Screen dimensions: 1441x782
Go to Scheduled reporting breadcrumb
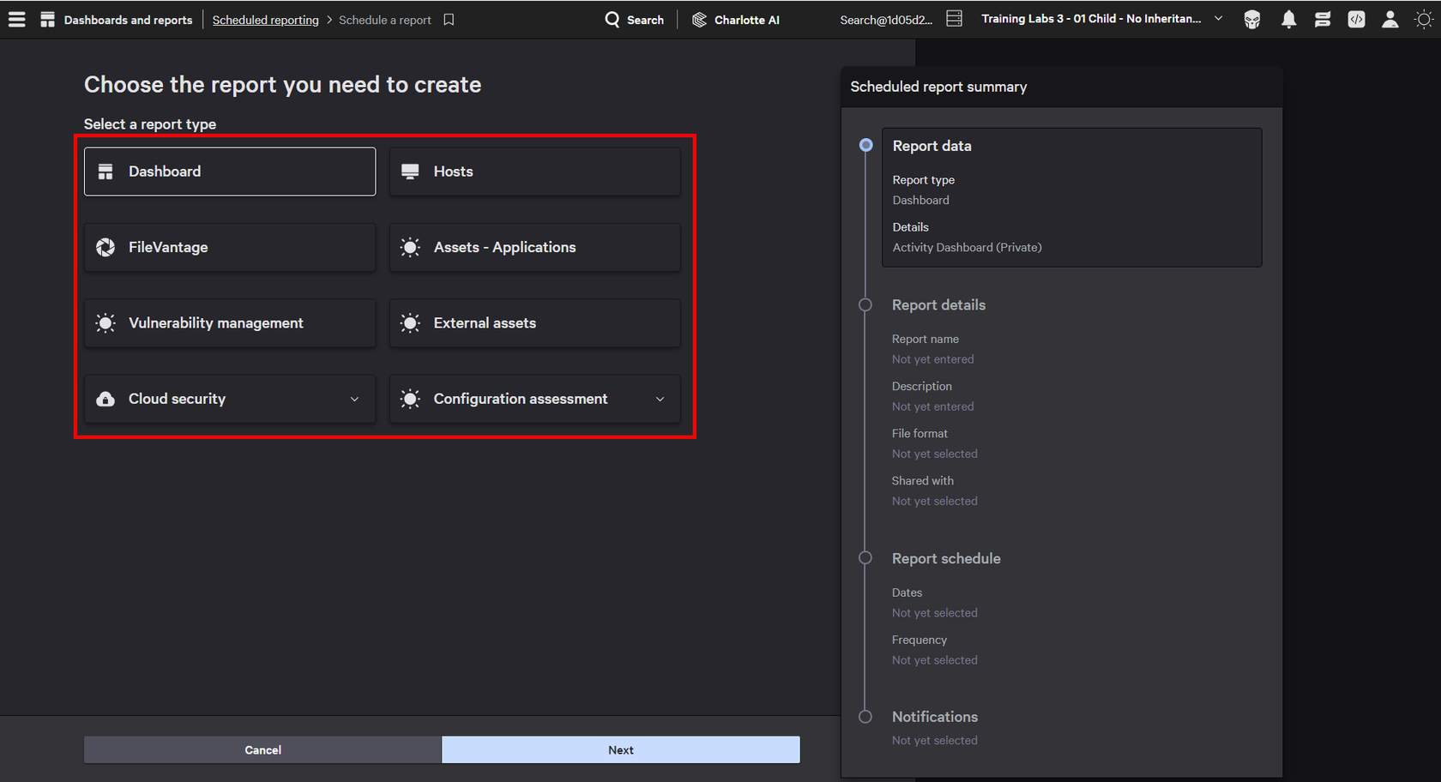pyautogui.click(x=265, y=20)
